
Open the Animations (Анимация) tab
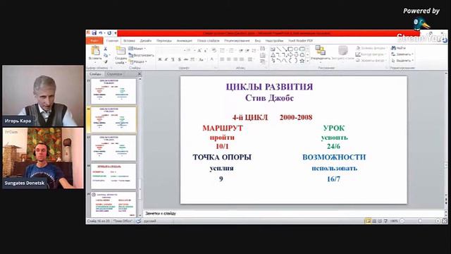point(185,41)
